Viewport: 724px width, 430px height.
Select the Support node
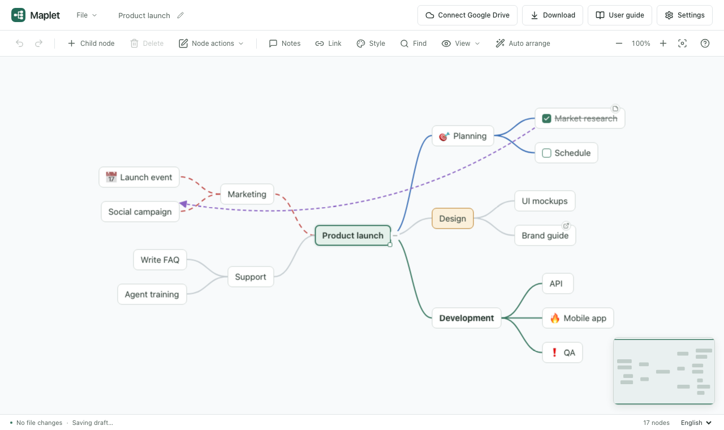click(251, 277)
